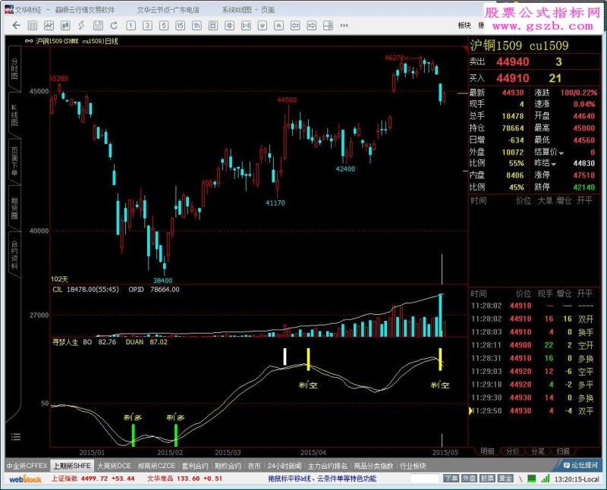The image size is (607, 490).
Task: Open the 结算价 dropdown arrow
Action: click(561, 153)
